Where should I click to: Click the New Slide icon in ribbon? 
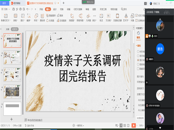(x=6, y=16)
